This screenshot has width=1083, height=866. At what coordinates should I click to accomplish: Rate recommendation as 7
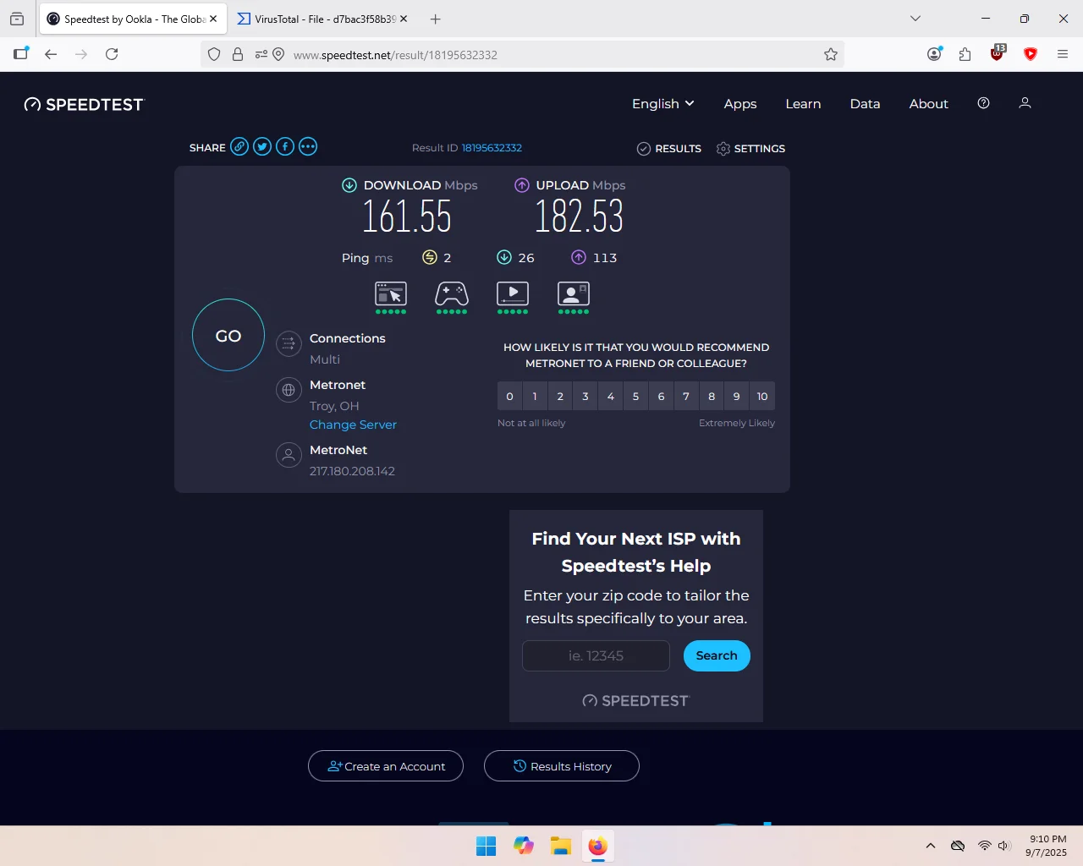tap(686, 396)
